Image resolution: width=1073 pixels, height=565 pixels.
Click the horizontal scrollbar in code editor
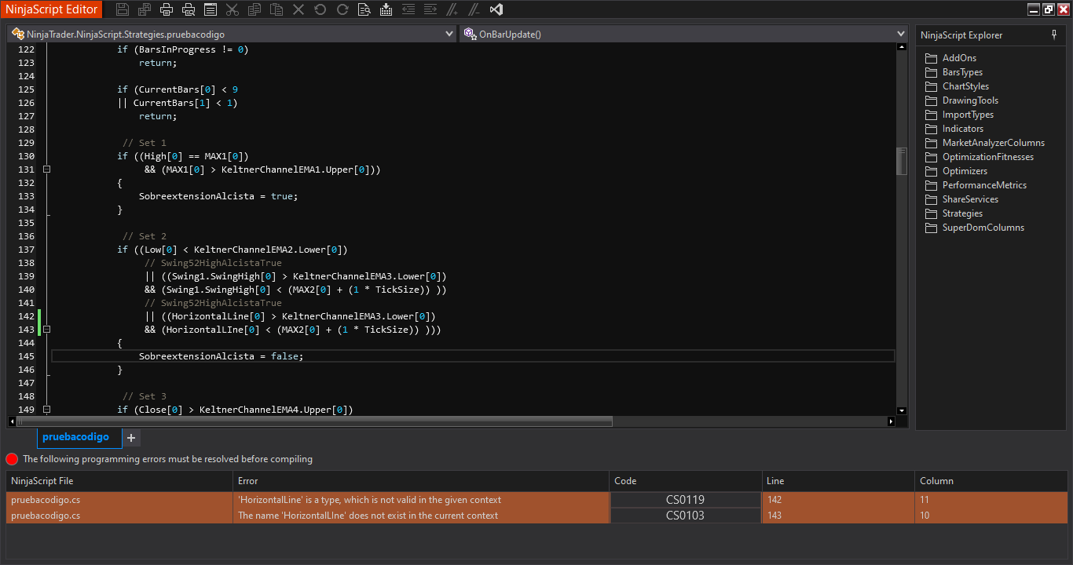point(314,421)
